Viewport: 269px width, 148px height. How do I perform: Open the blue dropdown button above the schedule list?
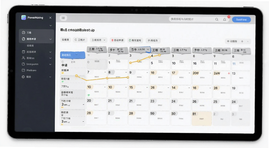coord(73,55)
